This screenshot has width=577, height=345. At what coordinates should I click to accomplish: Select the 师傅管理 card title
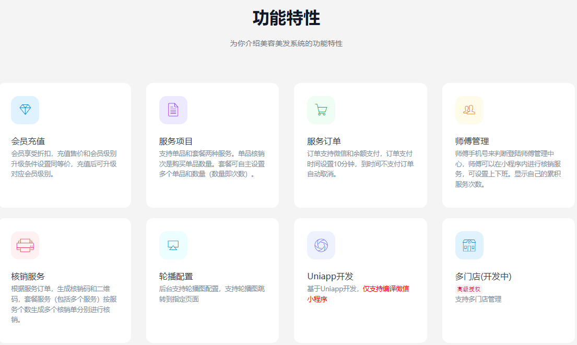pyautogui.click(x=472, y=141)
